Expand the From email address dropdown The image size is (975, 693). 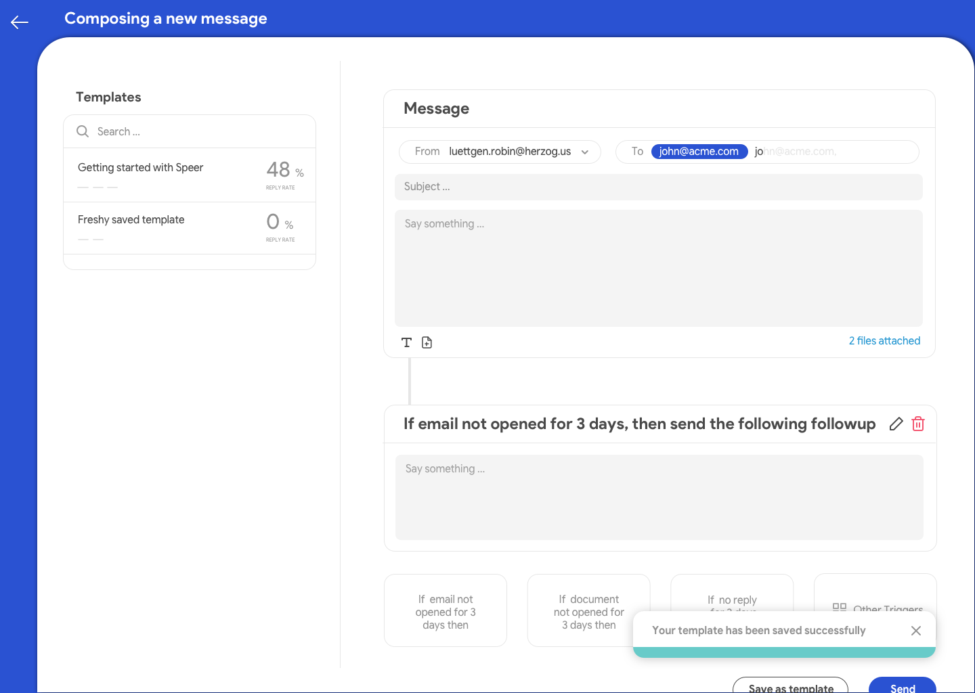pos(584,152)
